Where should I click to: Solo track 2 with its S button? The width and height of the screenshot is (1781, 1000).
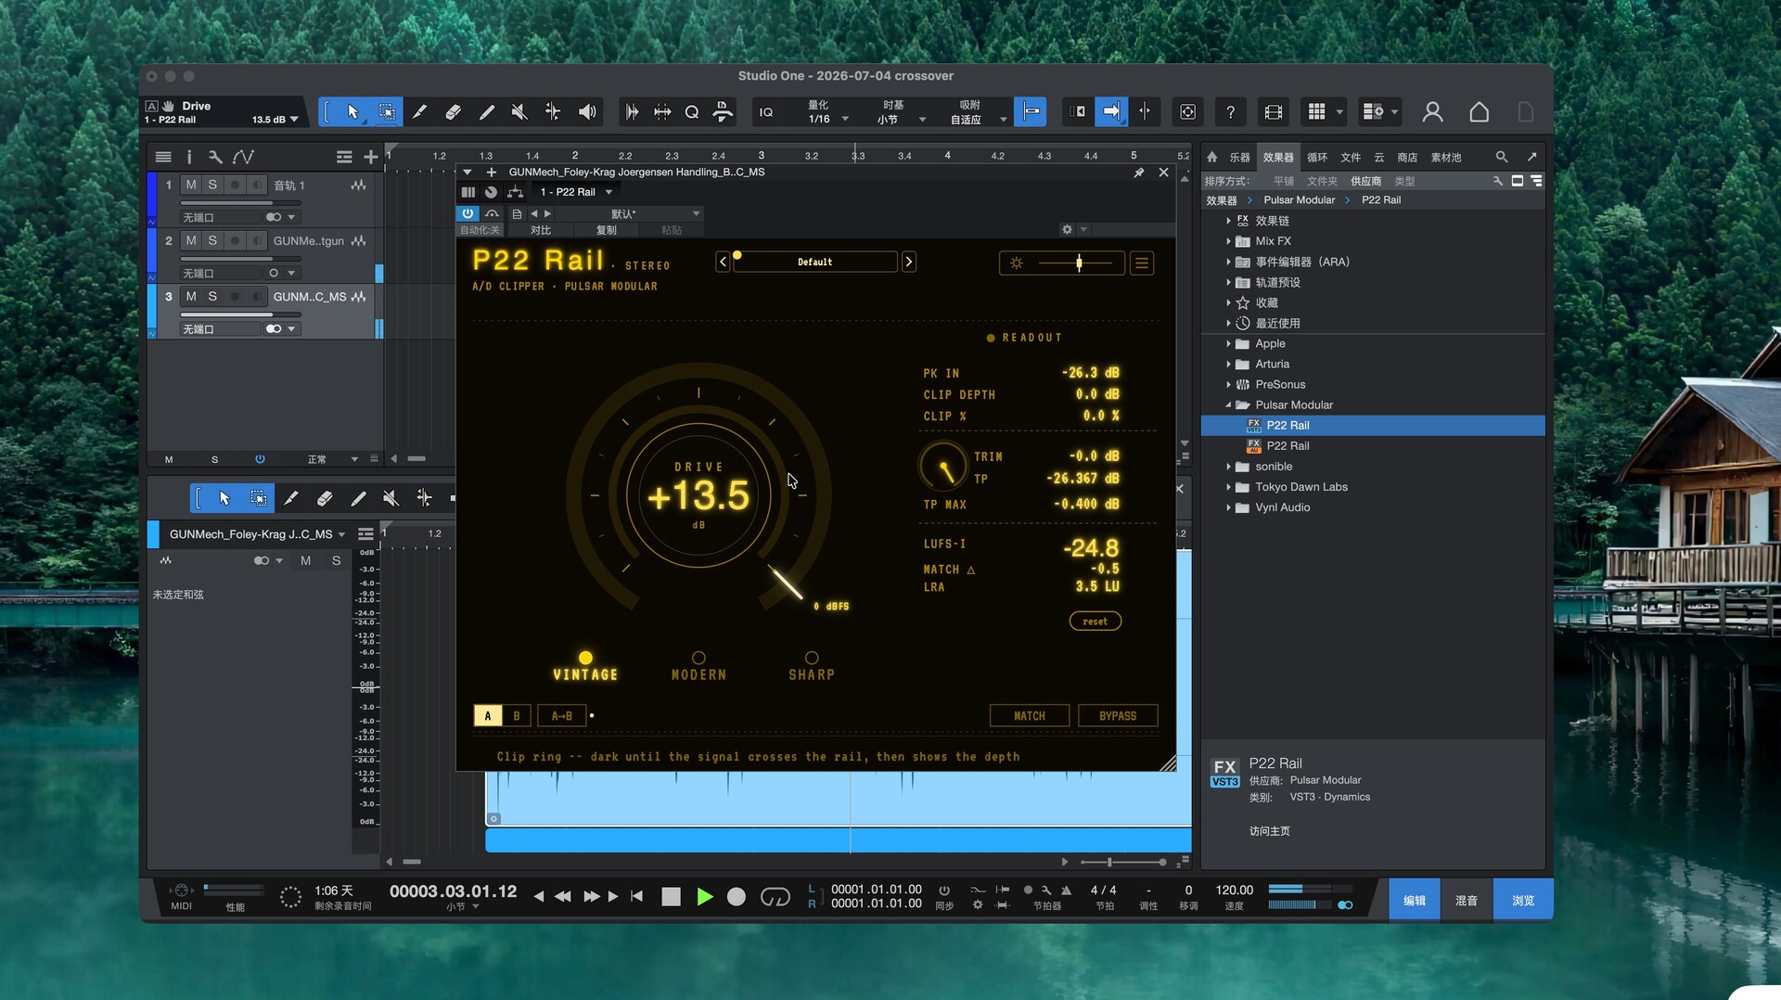212,240
